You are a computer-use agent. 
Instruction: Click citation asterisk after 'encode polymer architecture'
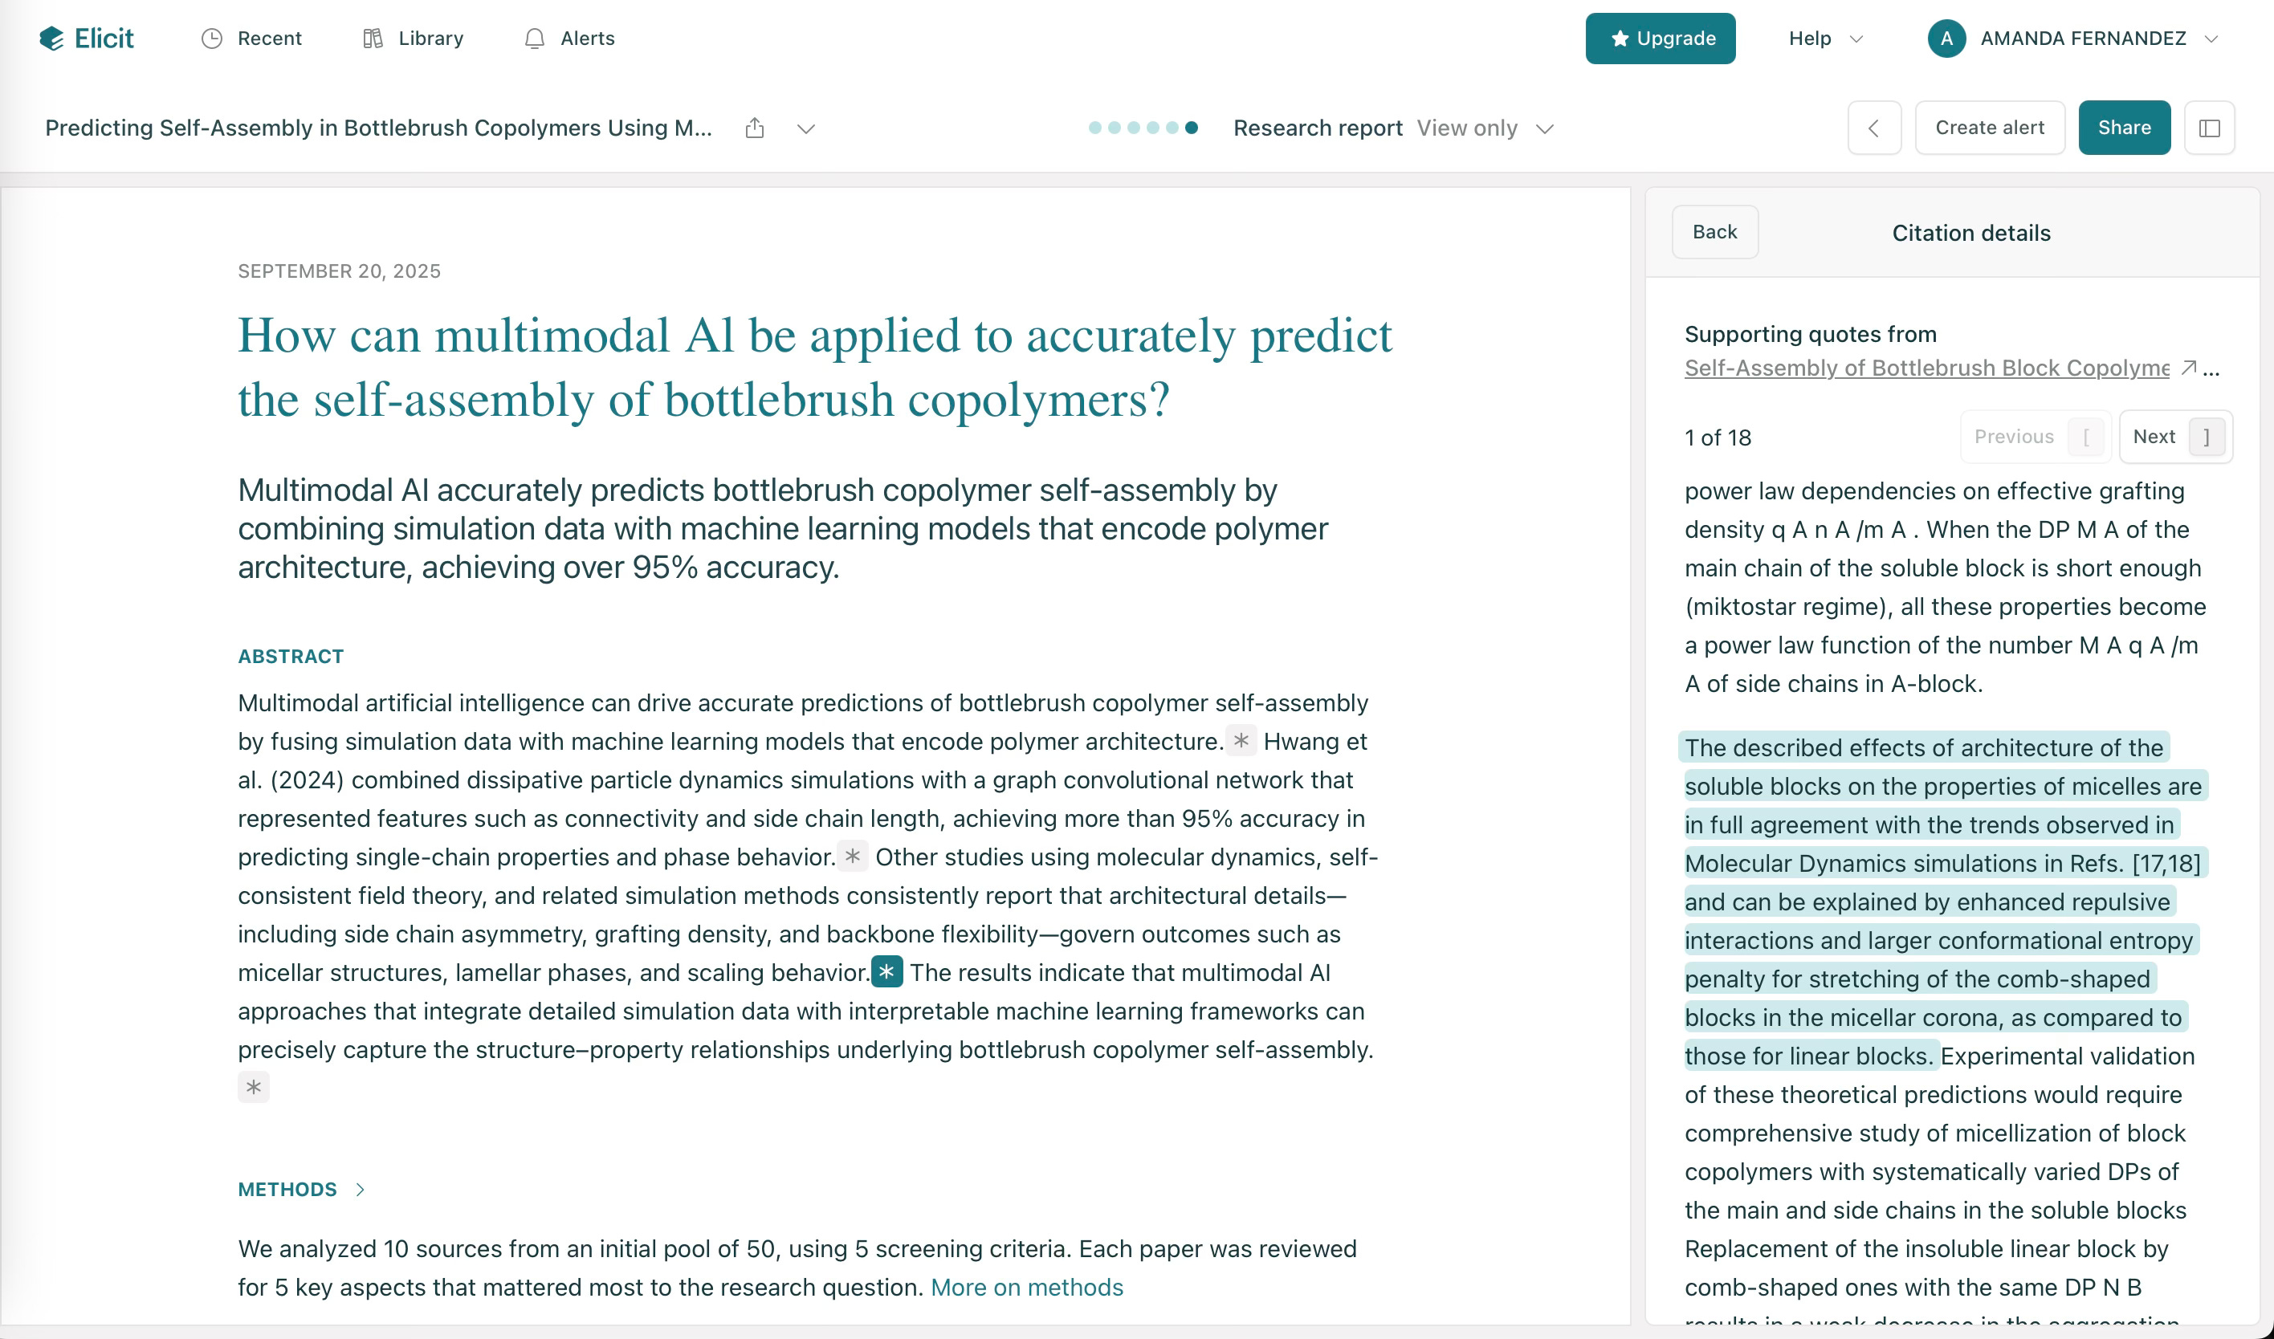click(1241, 741)
